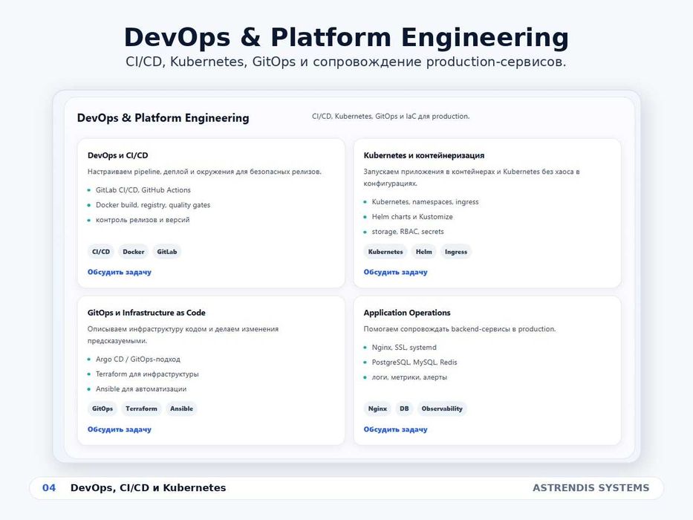Click 'Terraform для инфраструктуры' list item
This screenshot has height=520, width=693.
point(147,374)
